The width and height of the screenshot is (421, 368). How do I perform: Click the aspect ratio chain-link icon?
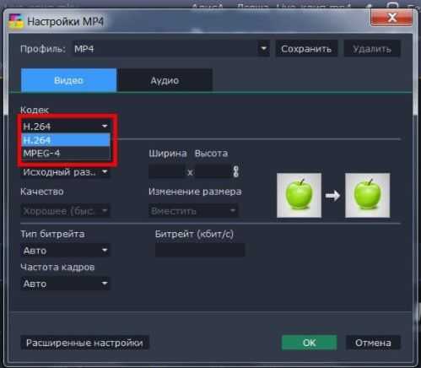tap(236, 171)
